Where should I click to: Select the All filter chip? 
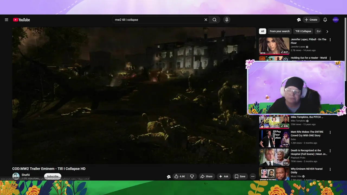(x=262, y=31)
